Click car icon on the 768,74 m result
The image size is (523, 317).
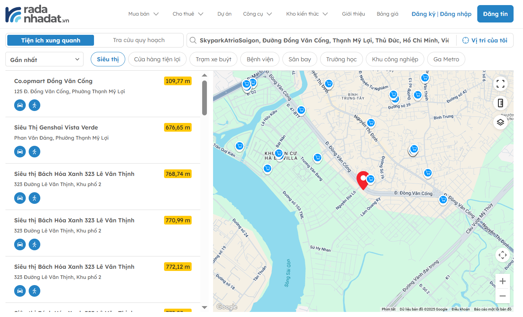(x=20, y=198)
